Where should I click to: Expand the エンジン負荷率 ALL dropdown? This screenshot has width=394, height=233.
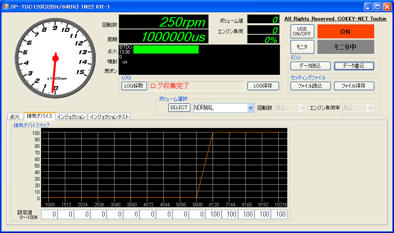coord(371,108)
